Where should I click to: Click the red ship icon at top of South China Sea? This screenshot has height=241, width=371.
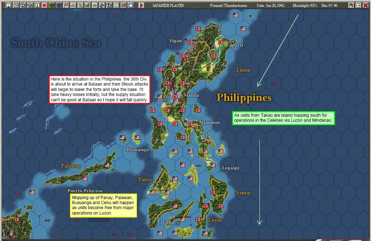click(x=115, y=16)
